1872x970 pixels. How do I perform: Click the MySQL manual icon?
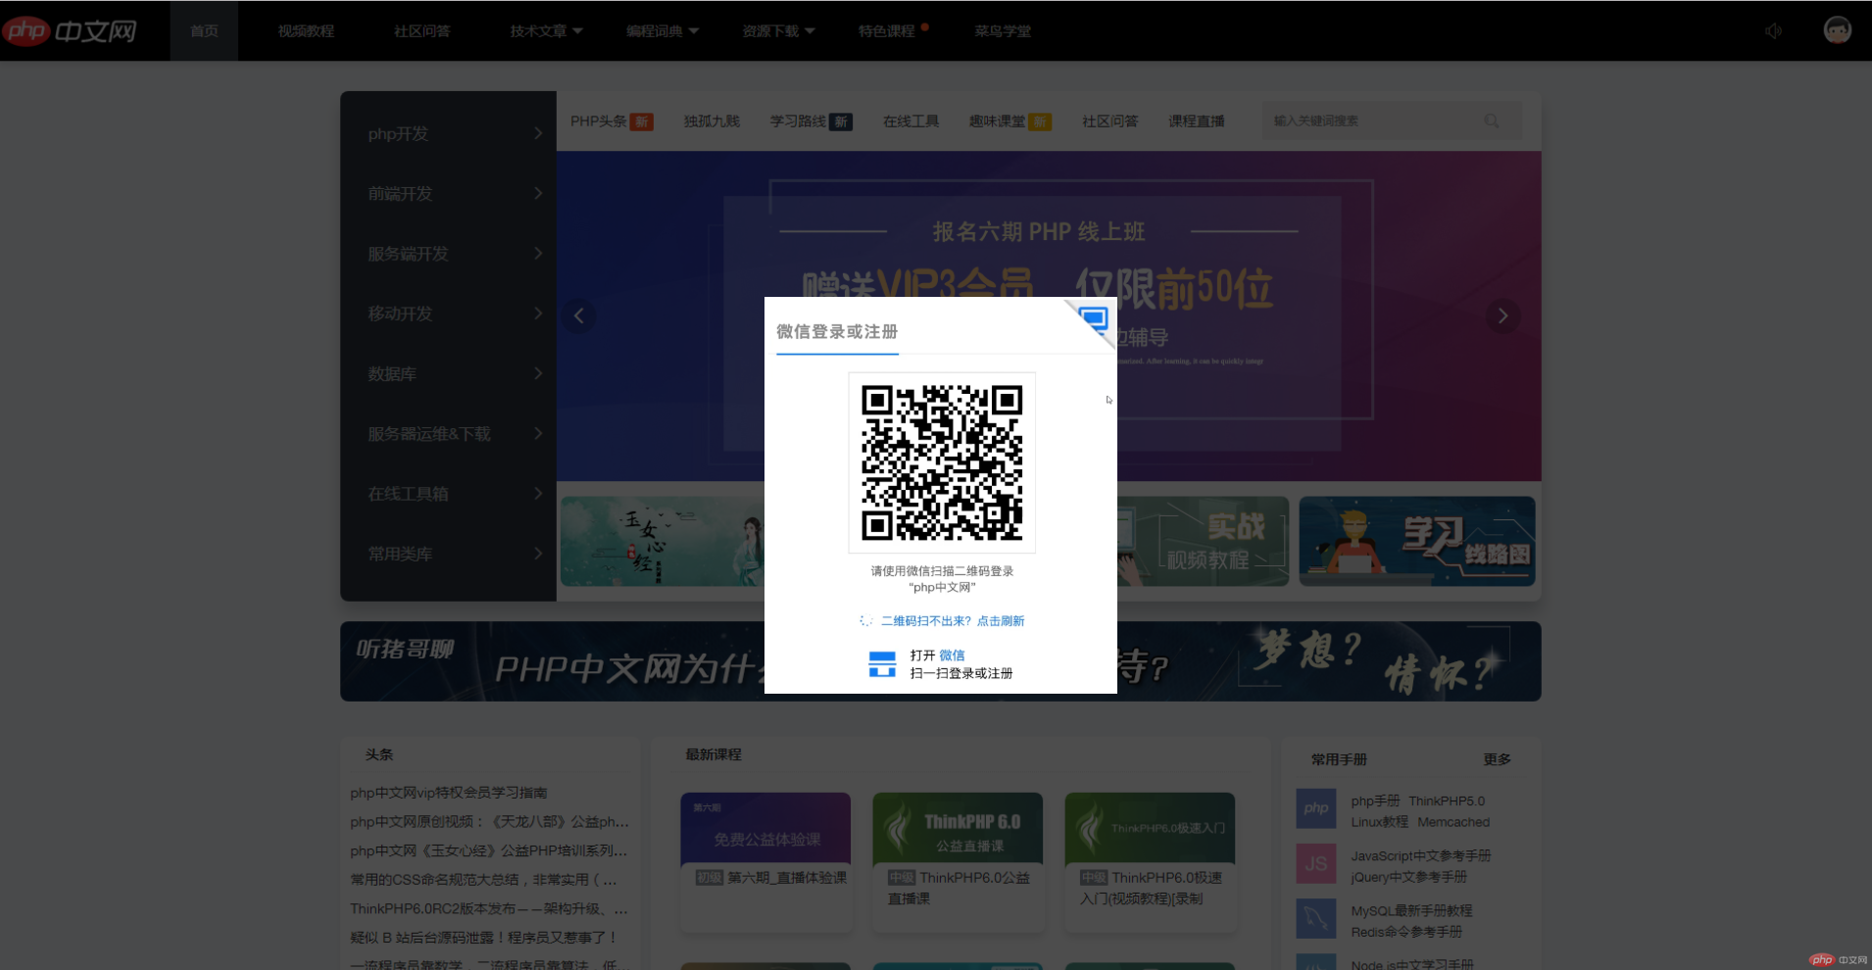point(1315,918)
